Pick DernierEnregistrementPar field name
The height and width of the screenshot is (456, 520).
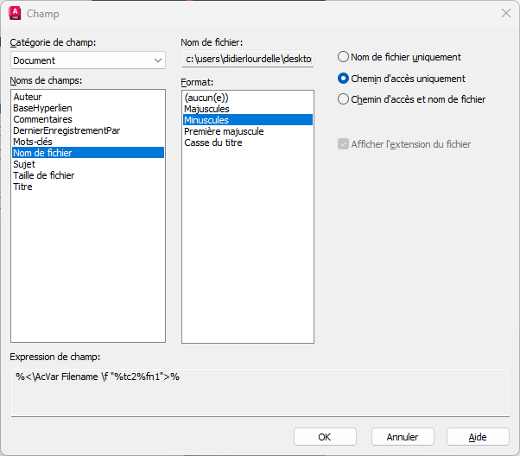(88, 130)
